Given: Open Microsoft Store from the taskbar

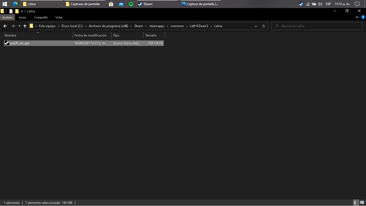Looking at the screenshot, I should (111, 4).
